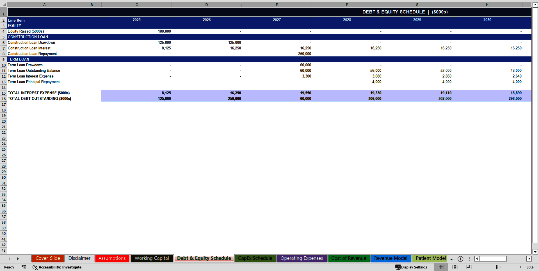This screenshot has width=539, height=271.
Task: Select column F header
Action: (347, 4)
